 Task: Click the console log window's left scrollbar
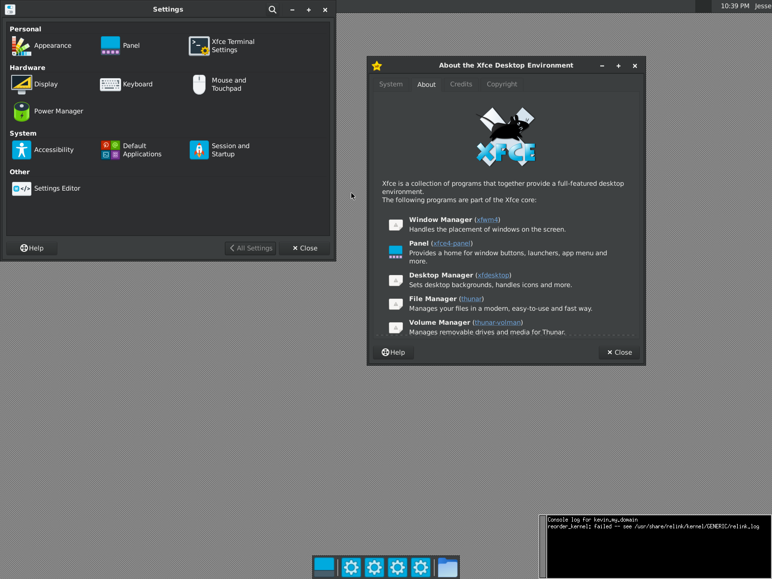(543, 547)
